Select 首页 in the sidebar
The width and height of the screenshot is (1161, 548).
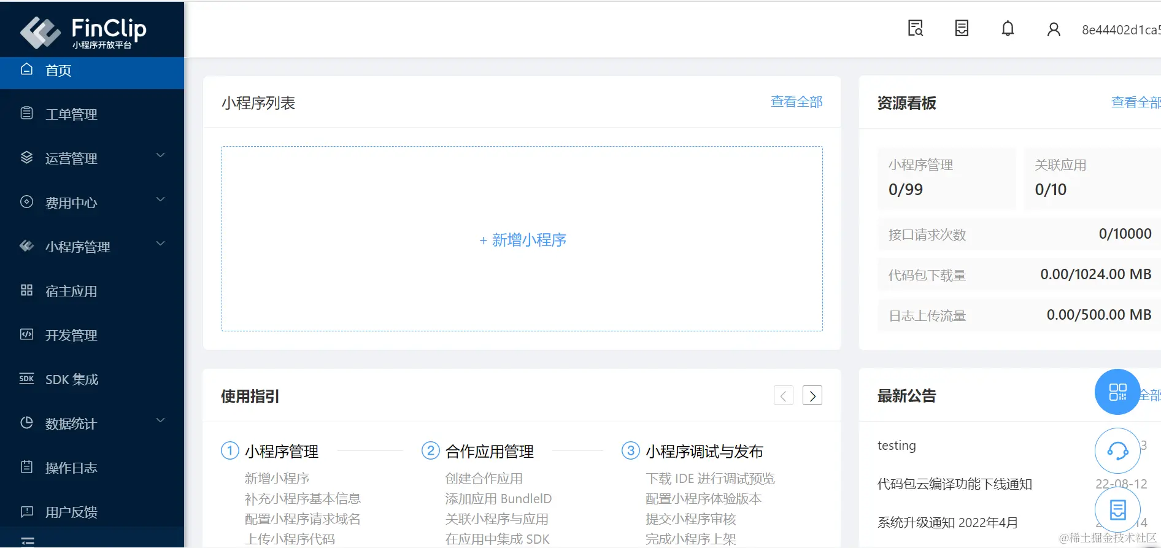pos(92,73)
